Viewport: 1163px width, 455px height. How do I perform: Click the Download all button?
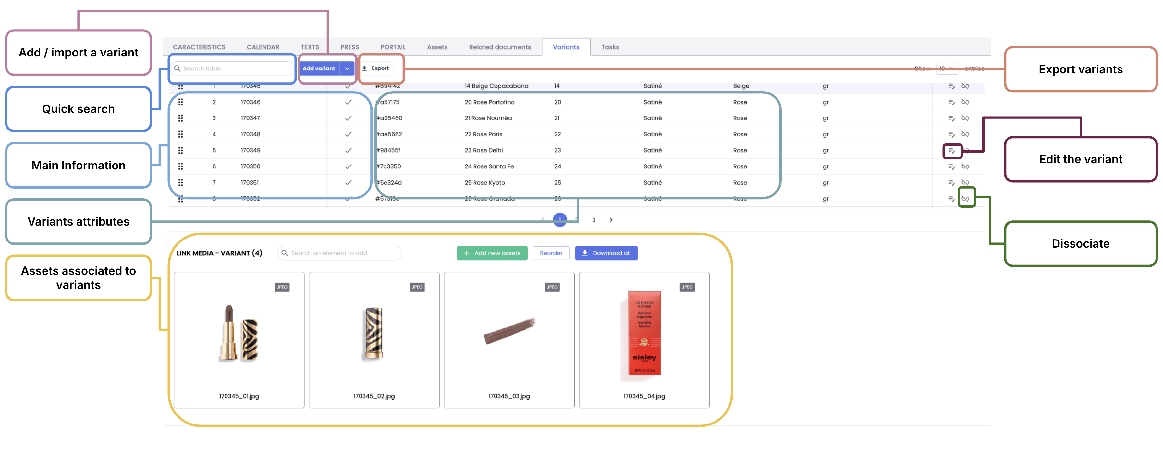[606, 253]
